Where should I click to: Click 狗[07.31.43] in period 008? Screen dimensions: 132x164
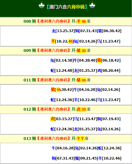tap(87, 31)
